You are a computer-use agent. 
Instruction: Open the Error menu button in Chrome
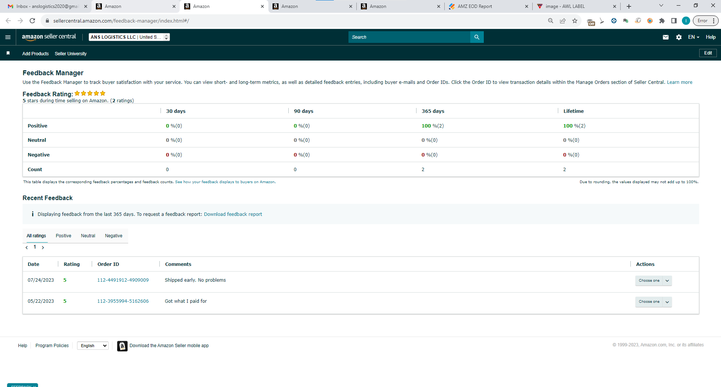coord(706,21)
